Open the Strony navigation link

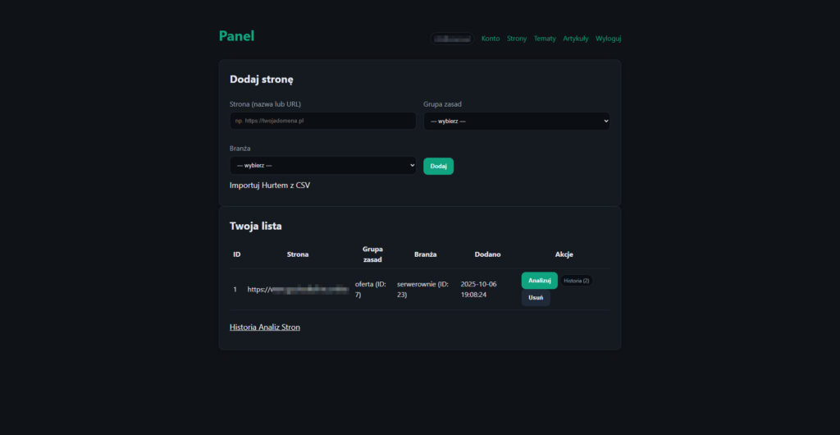[517, 39]
